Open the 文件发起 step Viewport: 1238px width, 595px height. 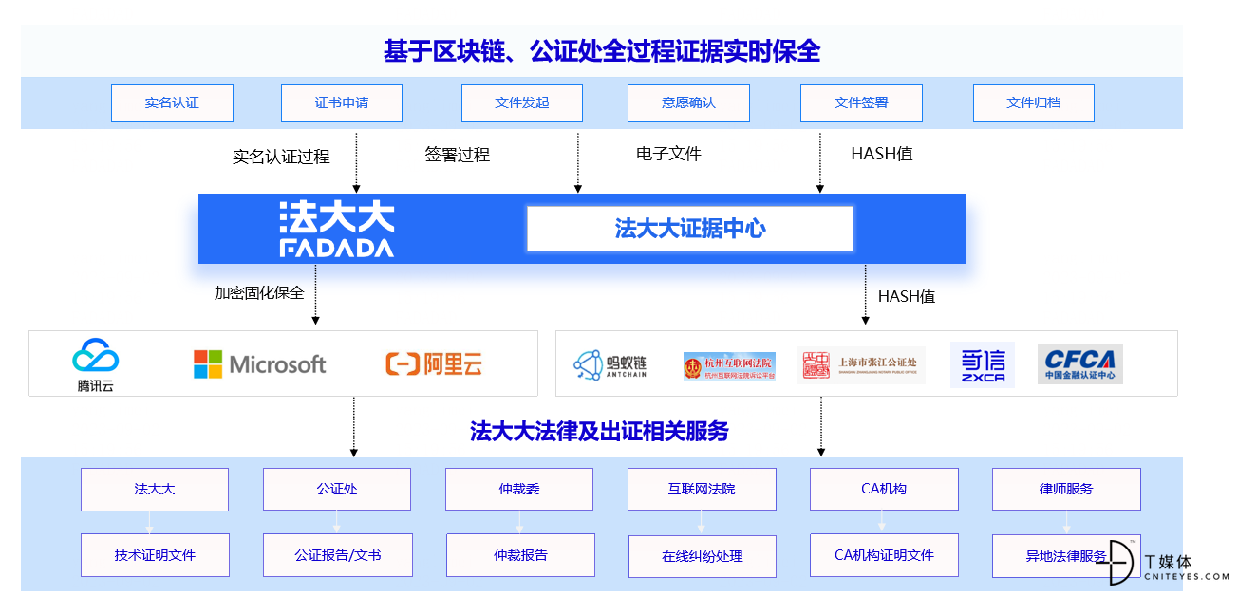[522, 103]
